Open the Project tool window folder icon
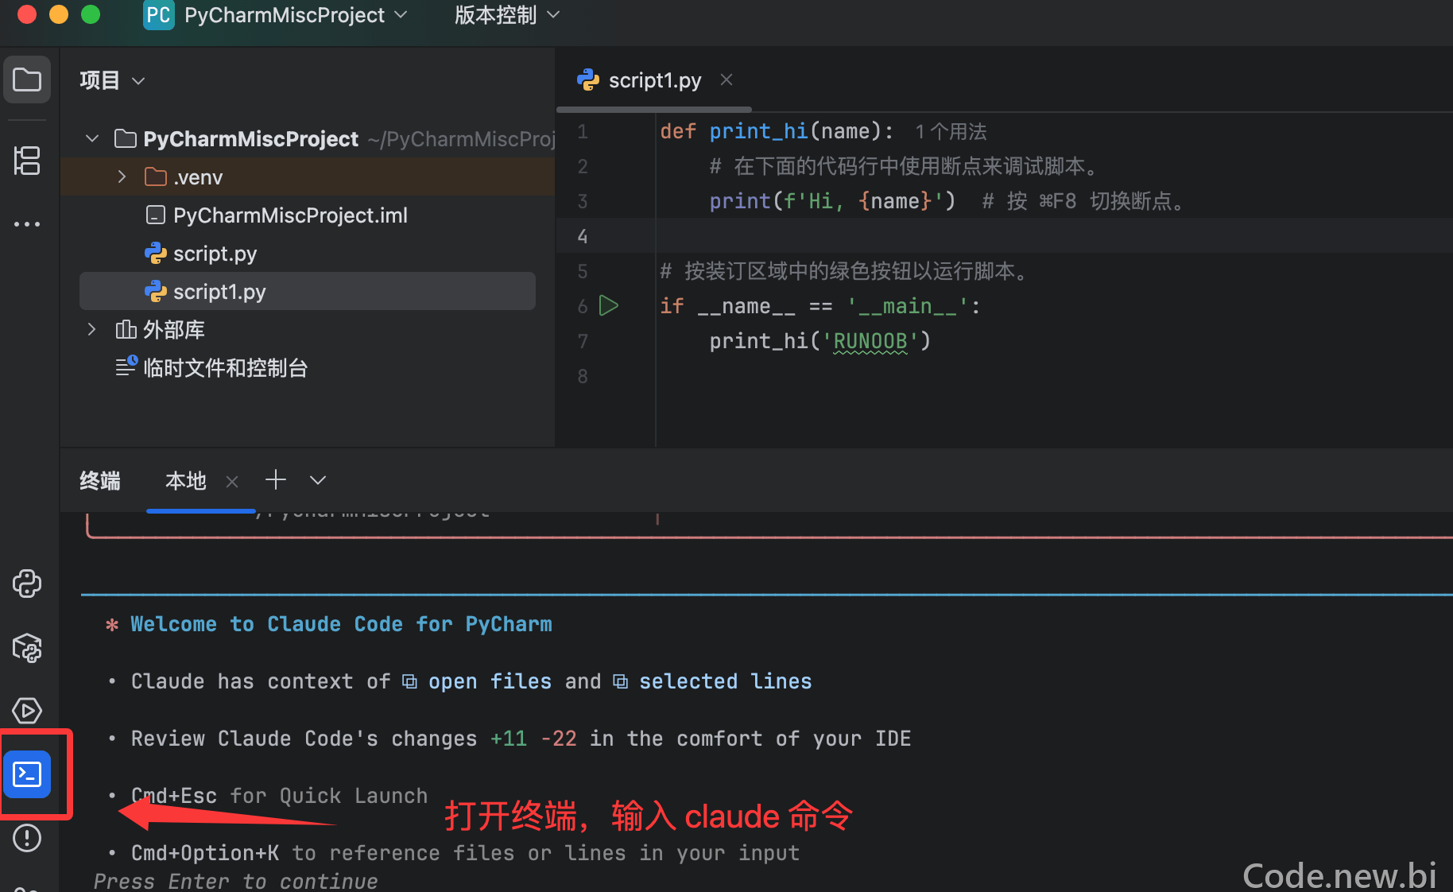The height and width of the screenshot is (892, 1453). (x=27, y=80)
